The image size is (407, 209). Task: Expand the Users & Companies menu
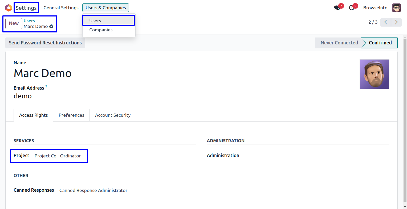(106, 8)
